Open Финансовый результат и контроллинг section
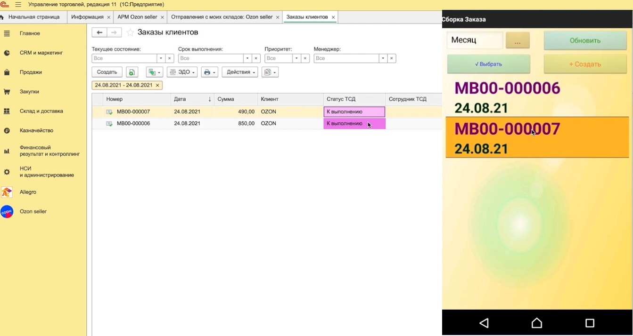 (x=49, y=151)
